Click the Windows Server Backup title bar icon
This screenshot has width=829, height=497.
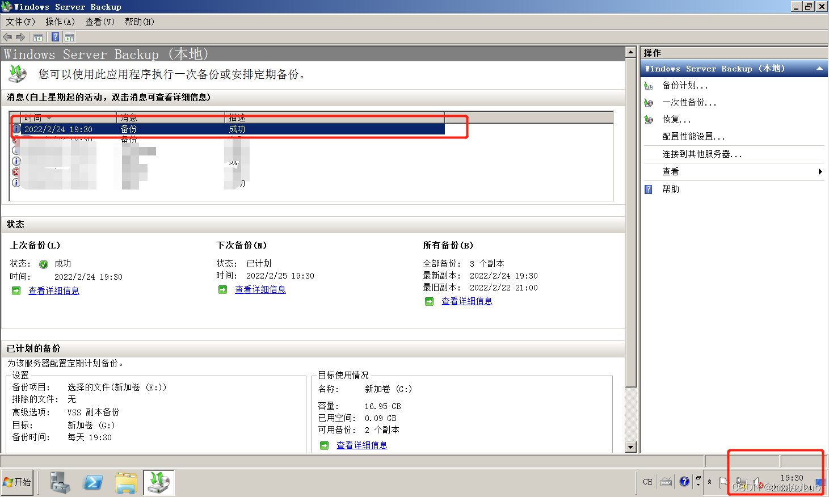(7, 7)
